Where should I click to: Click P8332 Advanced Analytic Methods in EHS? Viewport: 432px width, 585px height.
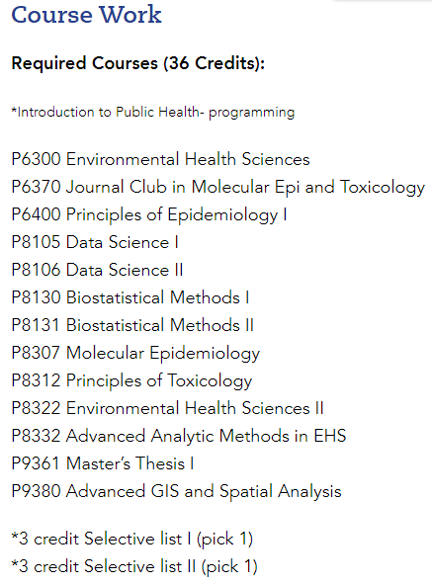(179, 436)
